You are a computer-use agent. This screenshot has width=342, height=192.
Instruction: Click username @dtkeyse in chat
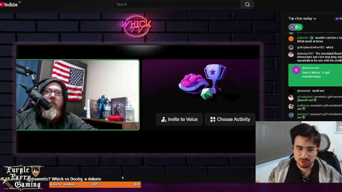(303, 106)
